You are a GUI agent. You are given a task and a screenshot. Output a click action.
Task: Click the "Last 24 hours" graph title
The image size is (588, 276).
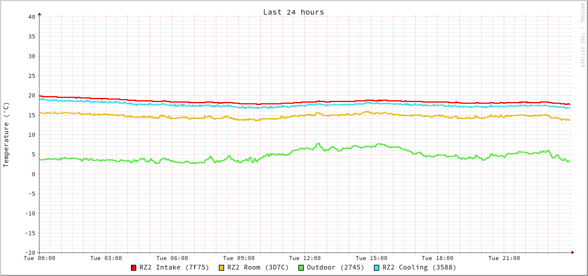[293, 12]
